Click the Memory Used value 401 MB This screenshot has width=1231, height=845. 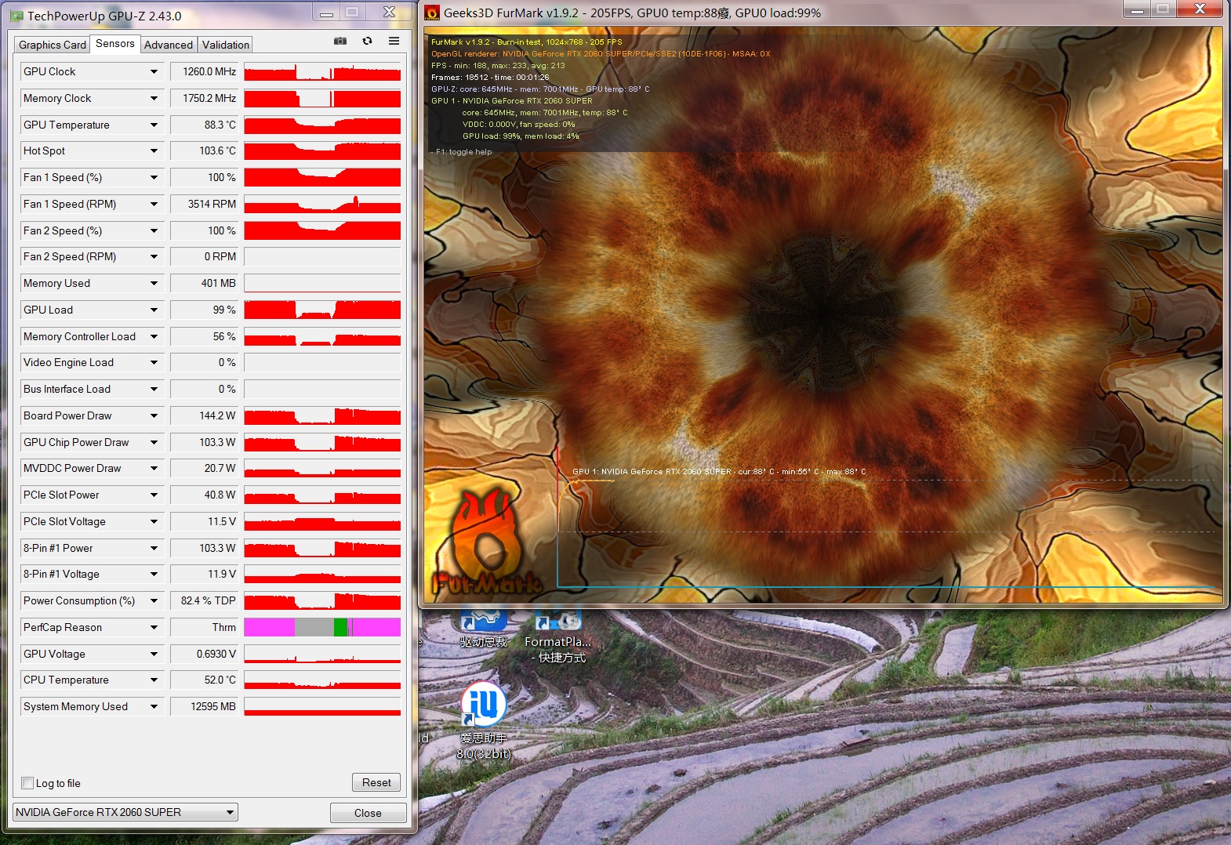(204, 283)
